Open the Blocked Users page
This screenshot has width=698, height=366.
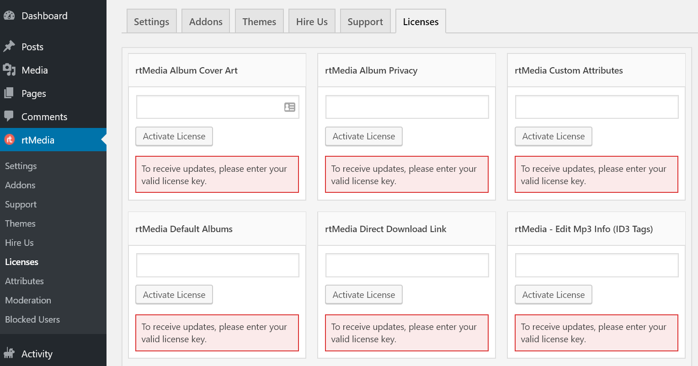pyautogui.click(x=32, y=319)
